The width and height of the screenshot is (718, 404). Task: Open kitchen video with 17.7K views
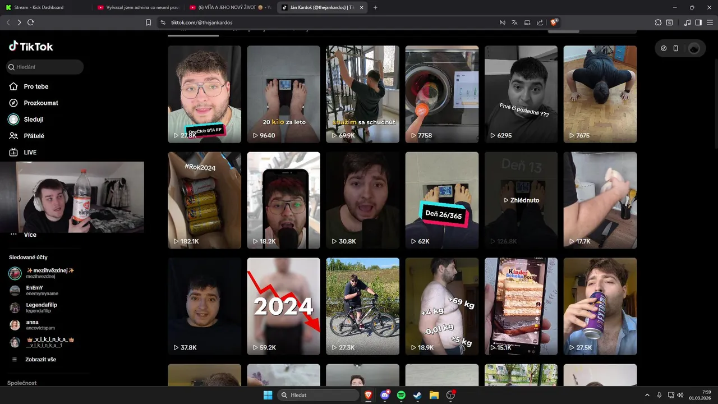(x=600, y=200)
